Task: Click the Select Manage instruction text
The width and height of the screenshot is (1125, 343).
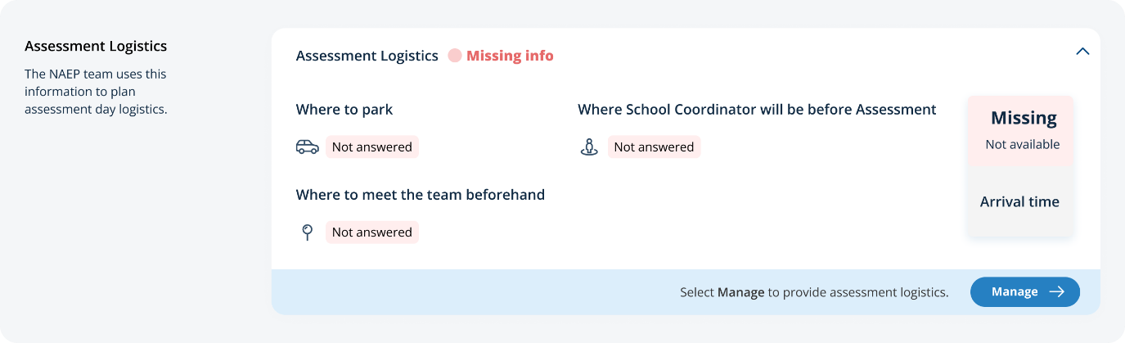Action: 814,292
